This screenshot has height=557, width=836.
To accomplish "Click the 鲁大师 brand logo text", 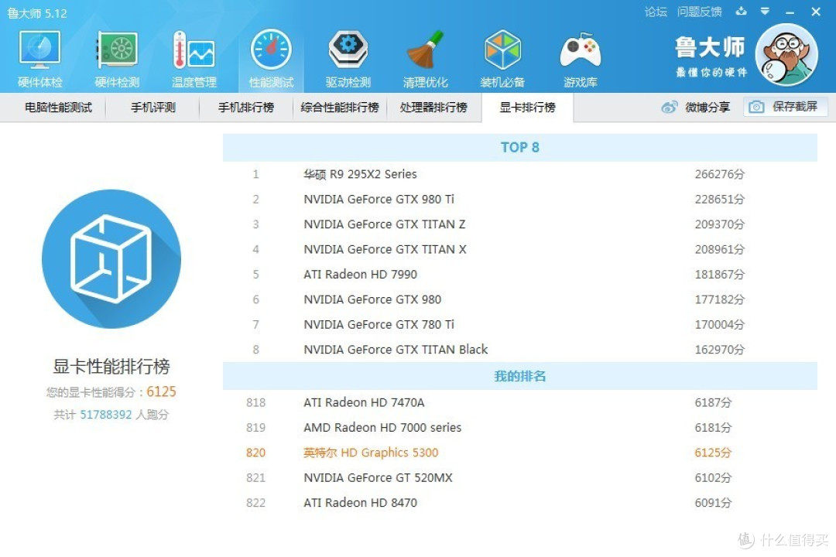I will coord(711,47).
